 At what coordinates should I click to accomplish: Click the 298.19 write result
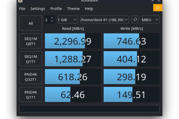pos(132,77)
